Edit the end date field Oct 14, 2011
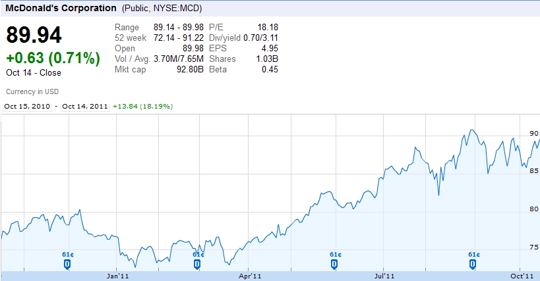540x281 pixels. pos(85,107)
